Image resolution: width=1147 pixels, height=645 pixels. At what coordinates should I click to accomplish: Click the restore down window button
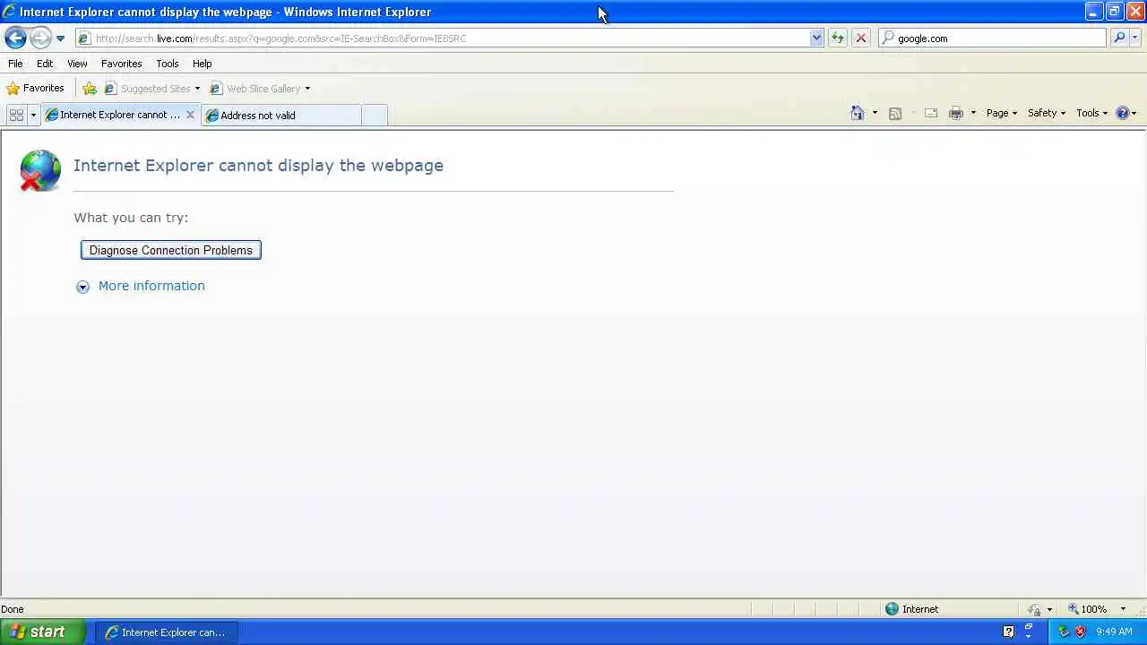click(x=1114, y=12)
